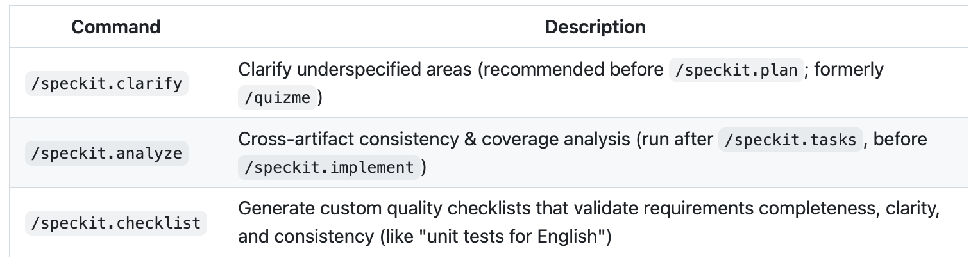
Task: Select the /speckit.clarify command code
Action: 106,83
